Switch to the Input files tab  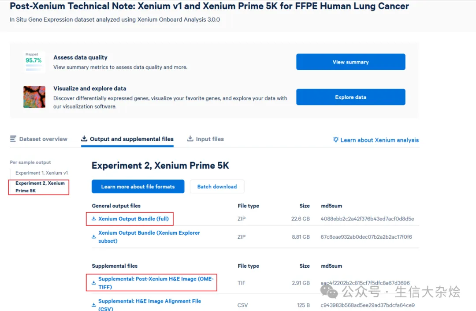tap(210, 139)
